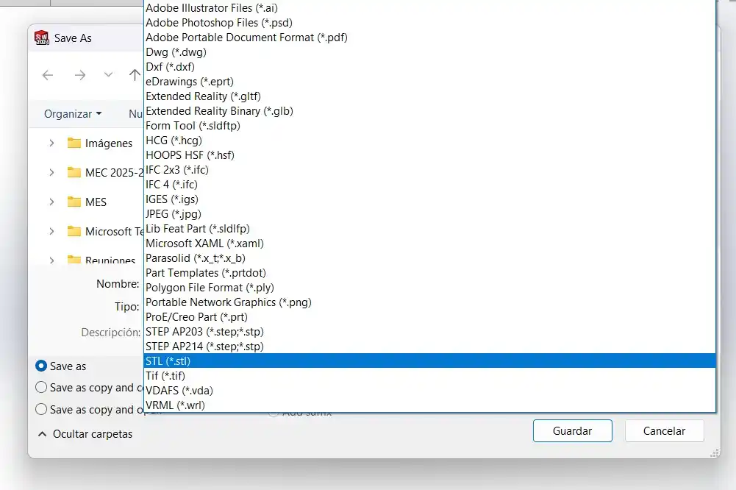Choose Polygon File Format (*.ply) type
This screenshot has width=736, height=490.
tap(429, 288)
